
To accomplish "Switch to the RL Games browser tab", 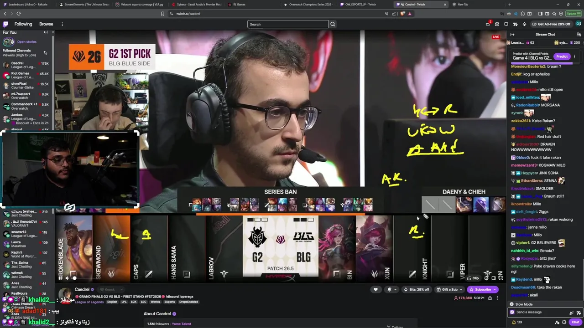I will (x=240, y=5).
